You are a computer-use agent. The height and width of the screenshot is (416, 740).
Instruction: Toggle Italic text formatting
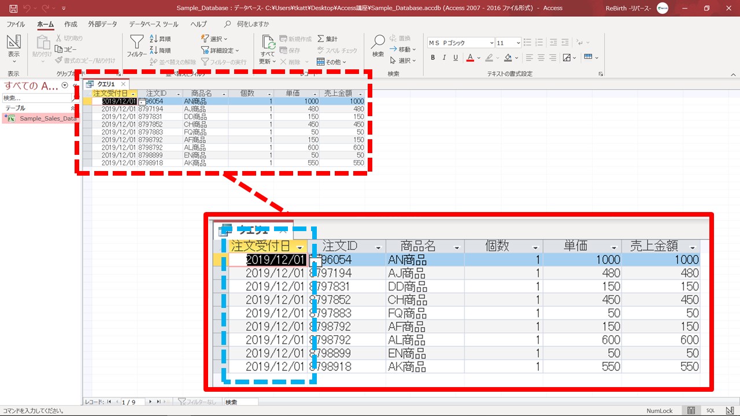444,58
